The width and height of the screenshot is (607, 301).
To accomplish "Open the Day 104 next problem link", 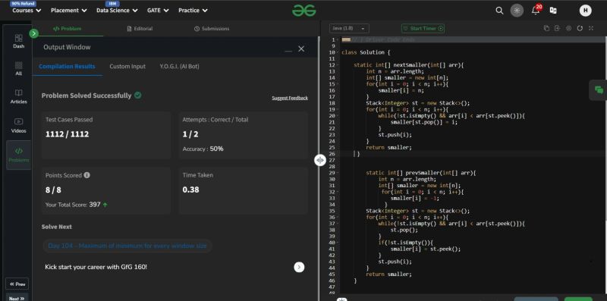I will pyautogui.click(x=127, y=246).
